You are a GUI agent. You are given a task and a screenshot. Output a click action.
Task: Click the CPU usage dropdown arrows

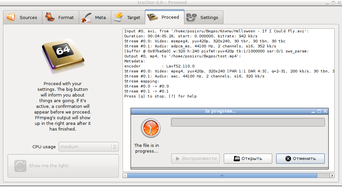coord(115,147)
